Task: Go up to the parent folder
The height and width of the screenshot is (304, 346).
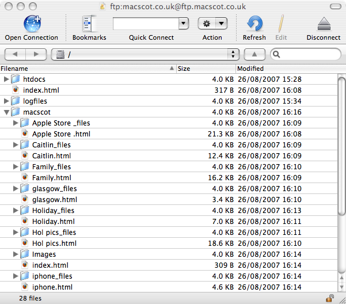Action: click(254, 54)
